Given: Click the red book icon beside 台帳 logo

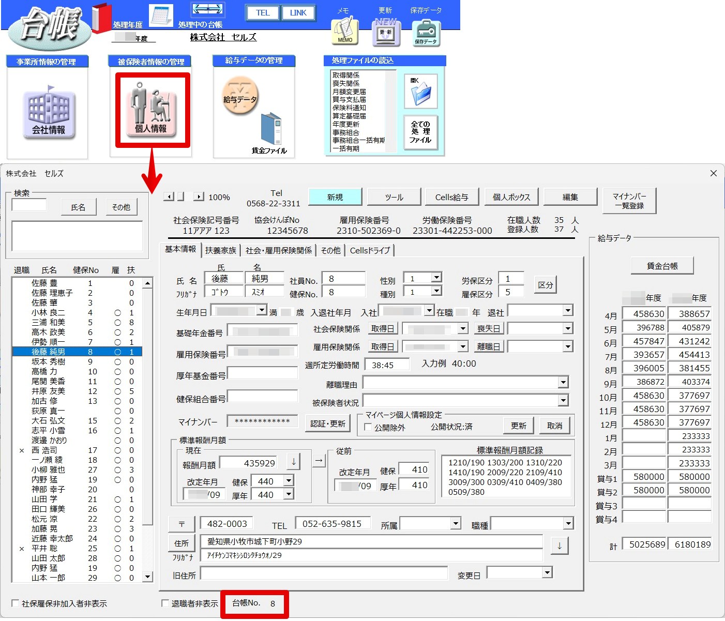Looking at the screenshot, I should 102,18.
